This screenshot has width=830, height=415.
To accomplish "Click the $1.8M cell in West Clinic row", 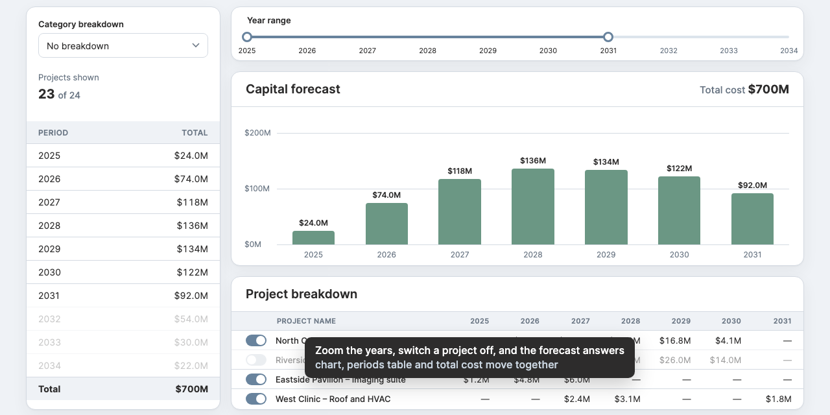I will tap(778, 399).
